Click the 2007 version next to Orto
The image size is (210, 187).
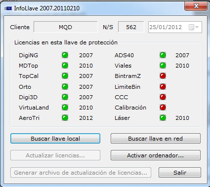[x=86, y=87]
